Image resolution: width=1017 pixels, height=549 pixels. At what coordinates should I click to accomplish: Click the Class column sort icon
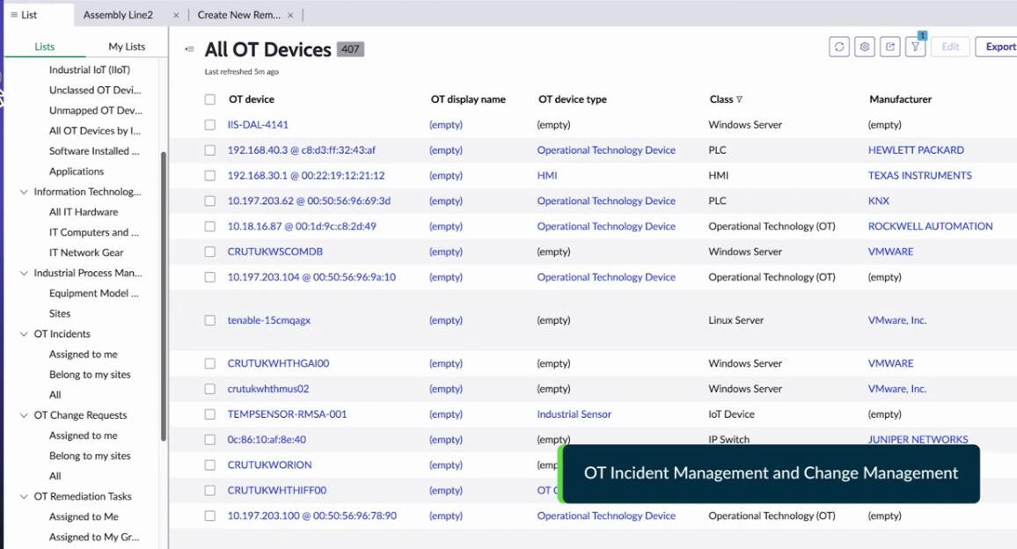[739, 99]
